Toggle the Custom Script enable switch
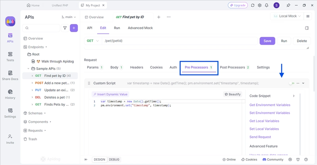This screenshot has height=165, width=317. tap(292, 83)
